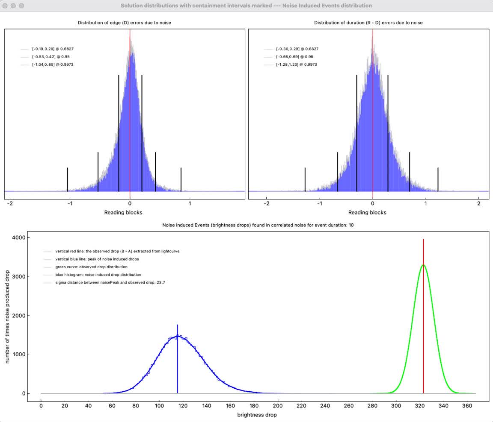Click the edge (D) errors plot title
The width and height of the screenshot is (493, 422).
[x=124, y=23]
